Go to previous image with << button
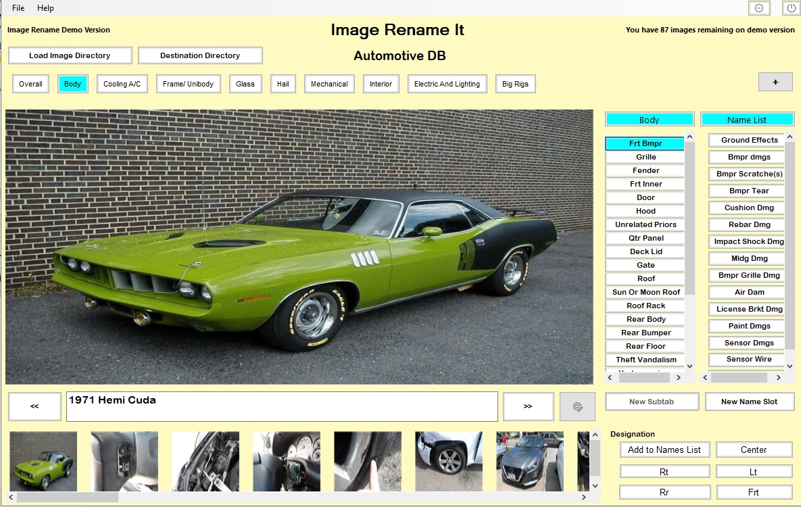 click(x=34, y=406)
